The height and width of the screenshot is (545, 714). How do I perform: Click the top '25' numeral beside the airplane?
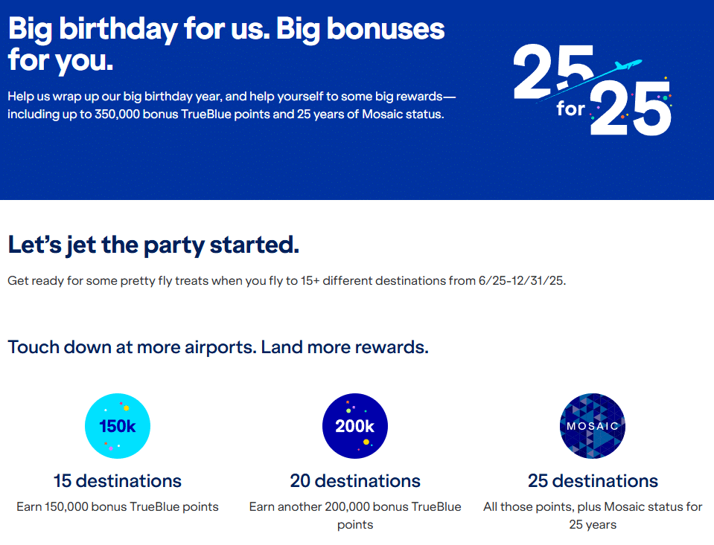552,72
